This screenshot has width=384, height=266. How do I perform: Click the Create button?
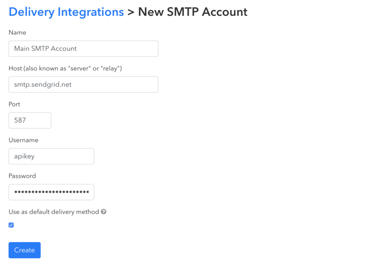click(x=24, y=250)
